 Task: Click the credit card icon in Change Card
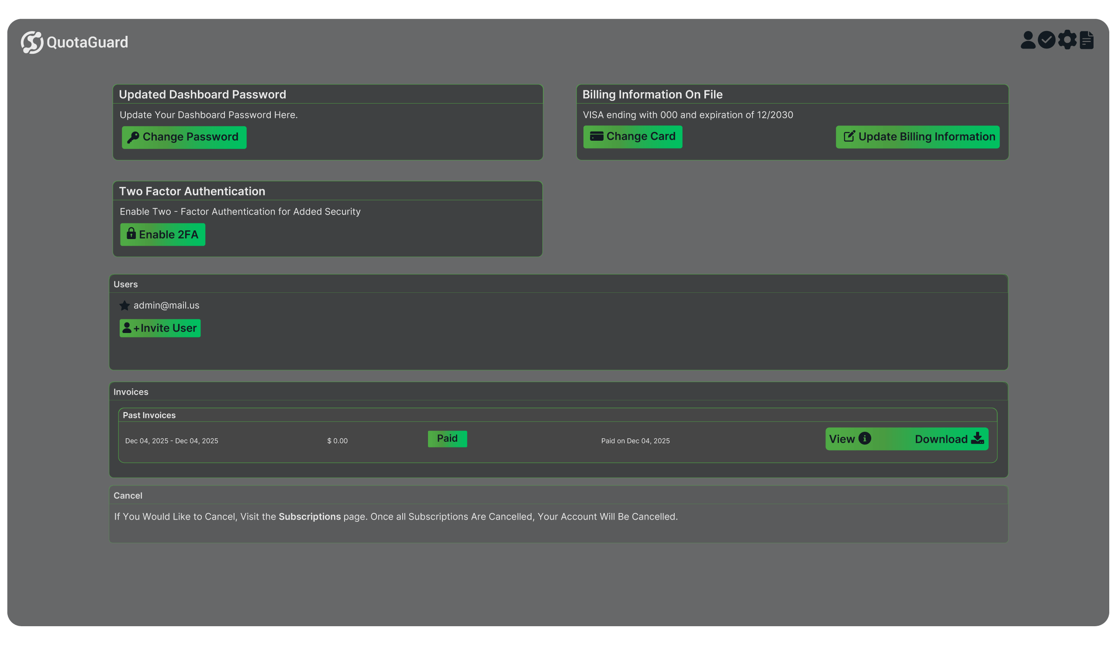click(x=597, y=136)
